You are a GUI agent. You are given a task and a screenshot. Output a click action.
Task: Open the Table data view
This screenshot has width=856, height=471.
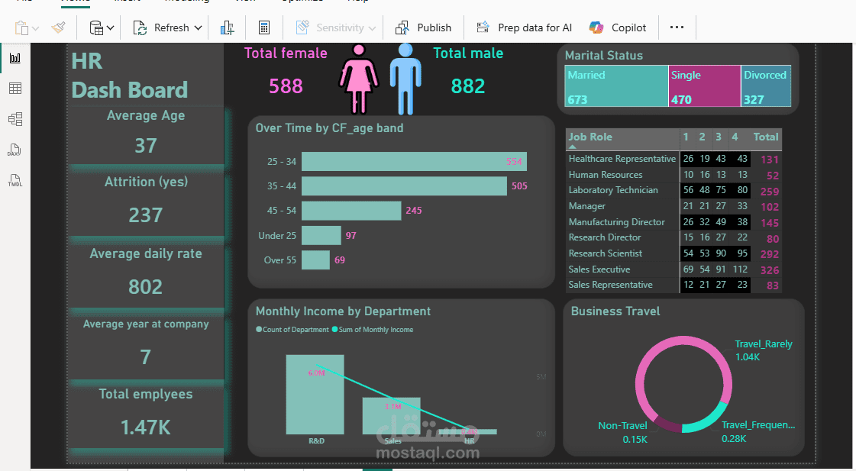15,88
